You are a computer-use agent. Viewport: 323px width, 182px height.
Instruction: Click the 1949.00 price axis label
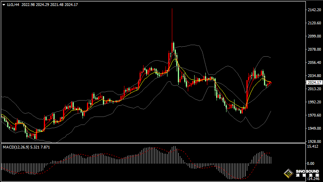point(314,129)
